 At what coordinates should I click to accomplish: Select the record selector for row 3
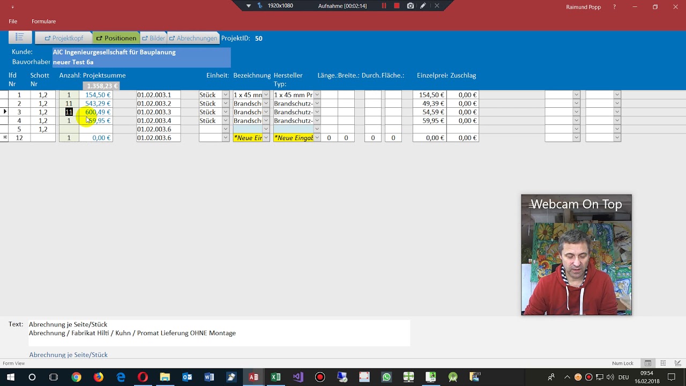(x=5, y=112)
